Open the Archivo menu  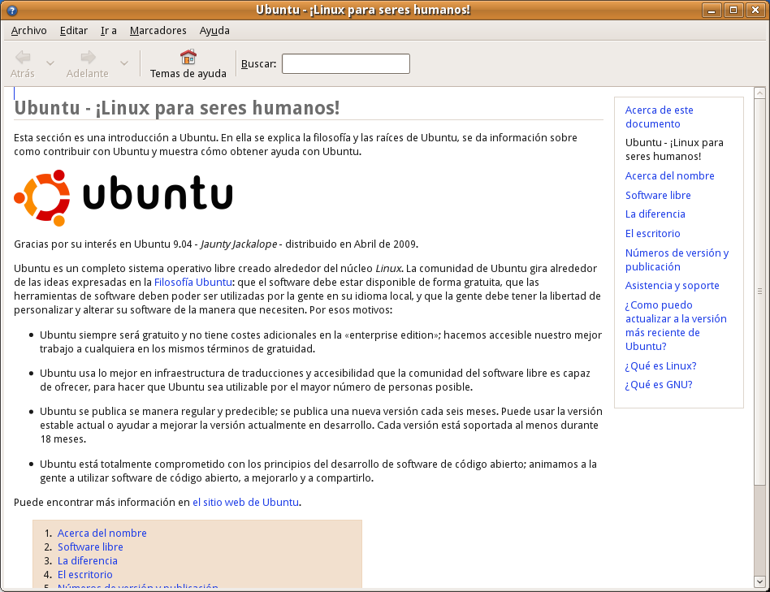[29, 30]
